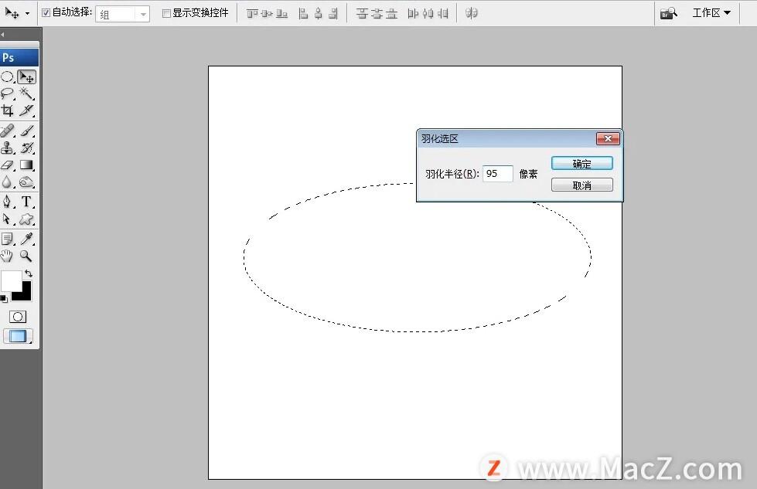Open the 组 auto-select dropdown
Viewport: 757px width, 489px height.
(x=123, y=14)
